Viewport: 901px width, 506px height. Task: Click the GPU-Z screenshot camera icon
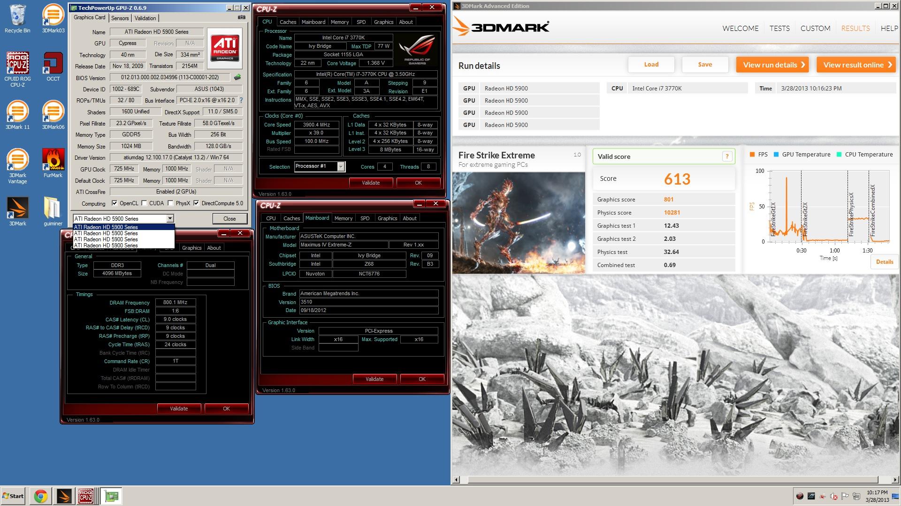click(241, 17)
